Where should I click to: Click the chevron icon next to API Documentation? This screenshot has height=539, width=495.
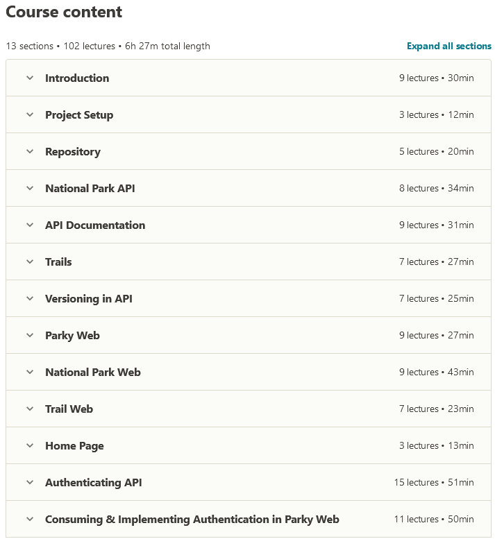click(30, 225)
